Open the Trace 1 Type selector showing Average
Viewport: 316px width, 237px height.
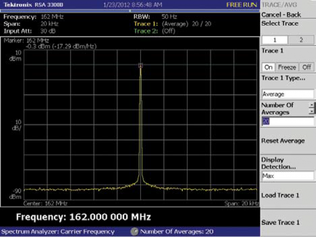pos(288,94)
